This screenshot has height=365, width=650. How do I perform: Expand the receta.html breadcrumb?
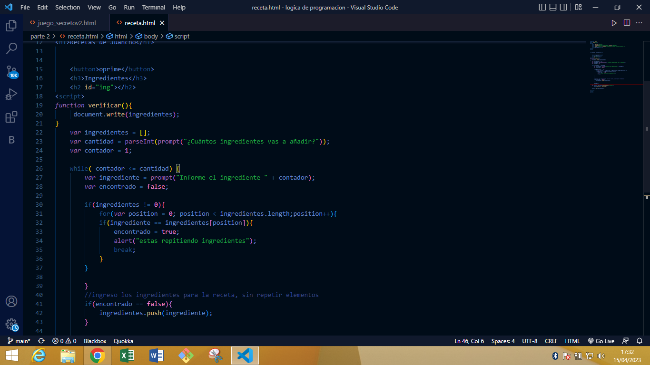[x=79, y=36]
